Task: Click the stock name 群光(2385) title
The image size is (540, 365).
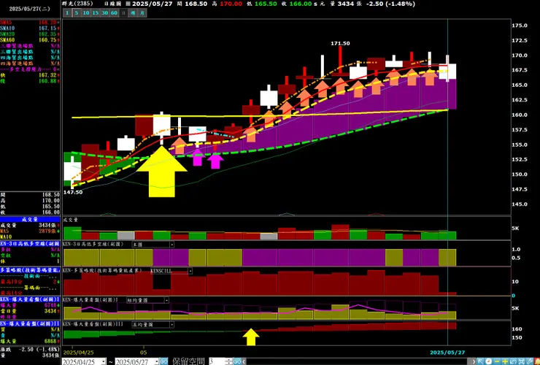Action: pos(77,4)
